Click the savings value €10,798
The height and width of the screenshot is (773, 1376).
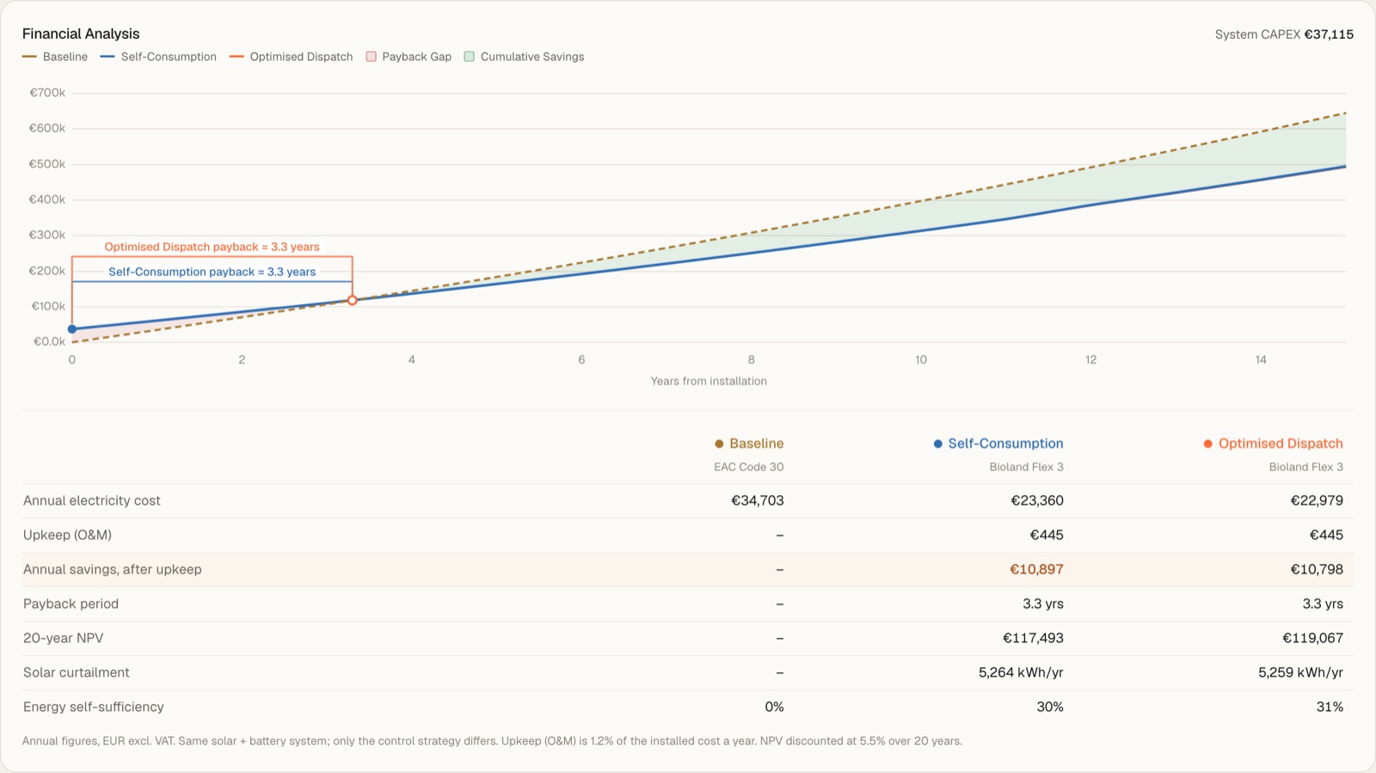pyautogui.click(x=1316, y=569)
